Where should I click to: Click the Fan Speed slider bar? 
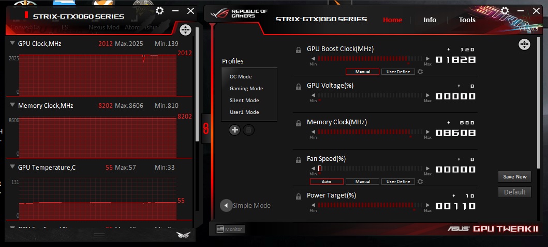(371, 168)
